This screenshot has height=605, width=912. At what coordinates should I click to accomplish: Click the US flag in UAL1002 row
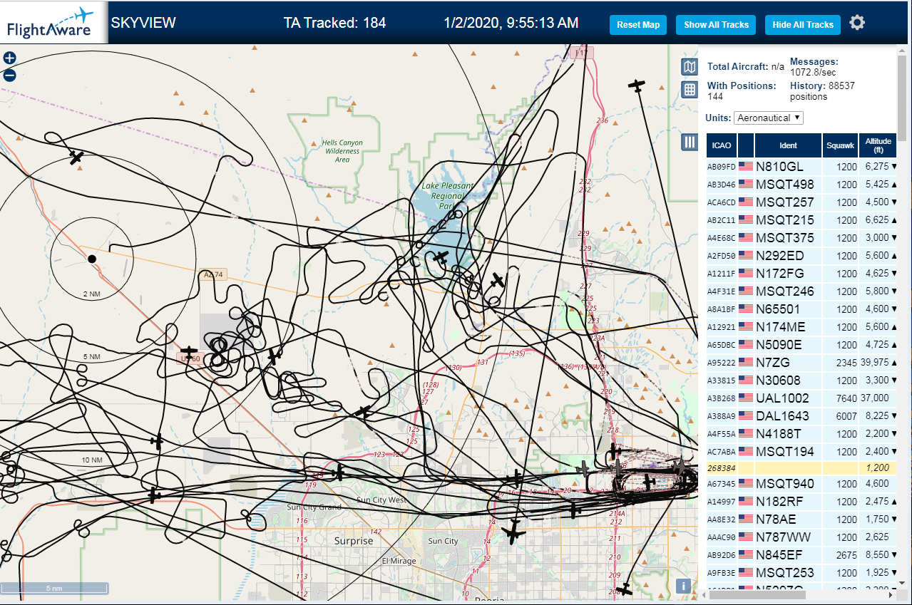[746, 398]
